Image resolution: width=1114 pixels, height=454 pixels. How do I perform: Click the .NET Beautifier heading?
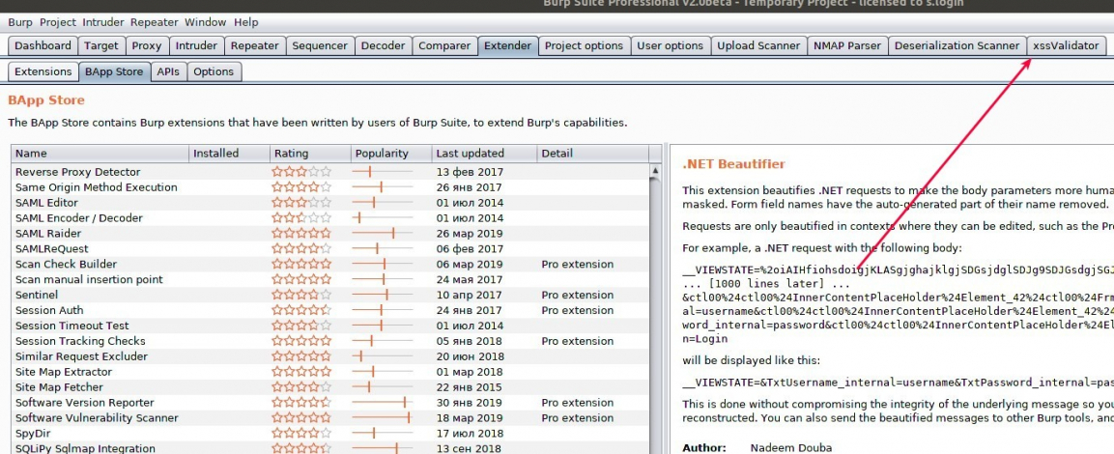(x=733, y=164)
